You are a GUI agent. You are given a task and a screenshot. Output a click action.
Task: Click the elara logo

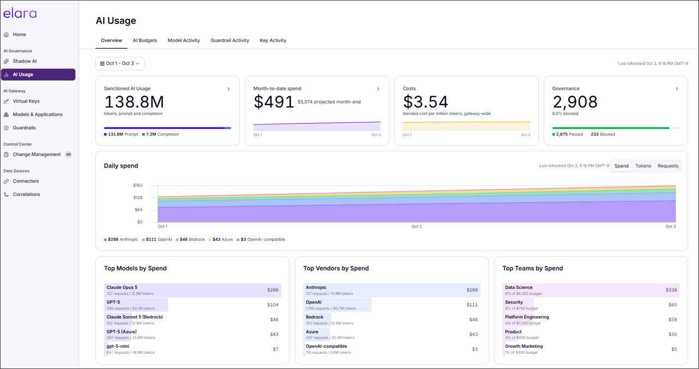pyautogui.click(x=20, y=13)
